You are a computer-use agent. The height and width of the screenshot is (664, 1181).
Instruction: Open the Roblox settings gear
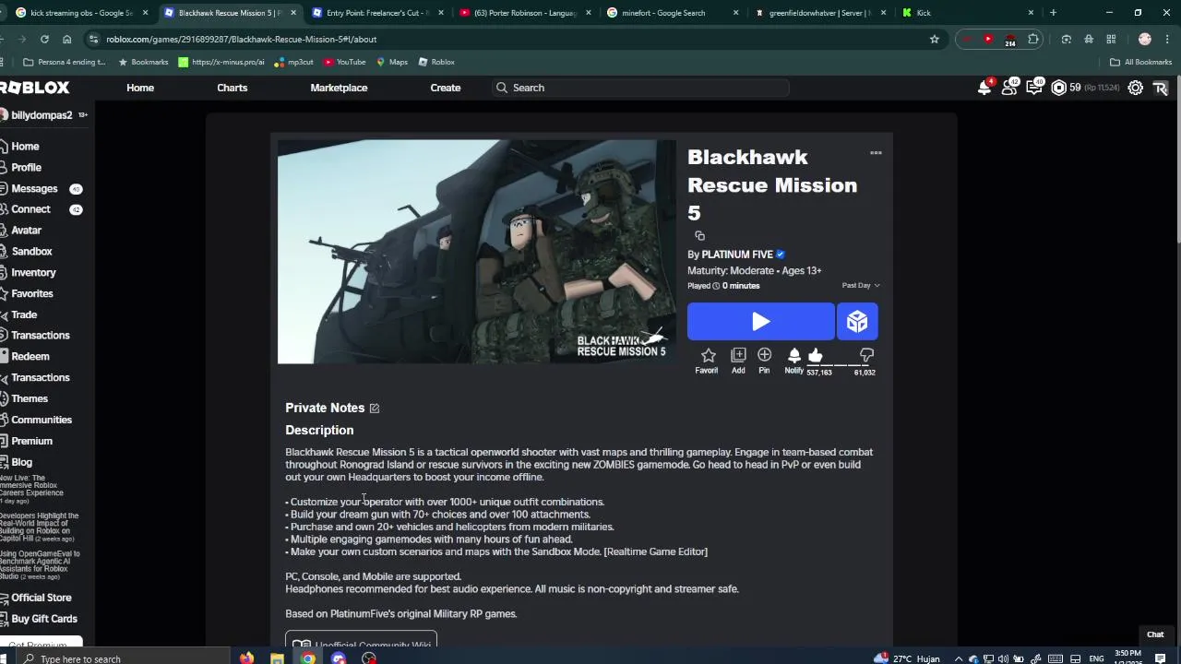click(1136, 88)
